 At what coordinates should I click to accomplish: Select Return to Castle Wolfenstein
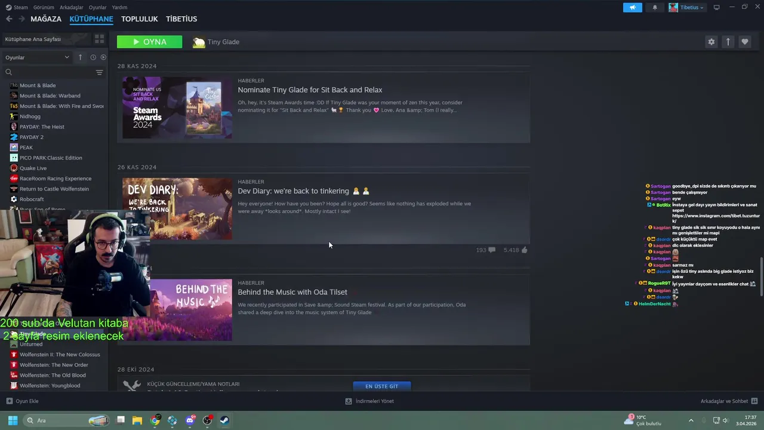tap(54, 189)
